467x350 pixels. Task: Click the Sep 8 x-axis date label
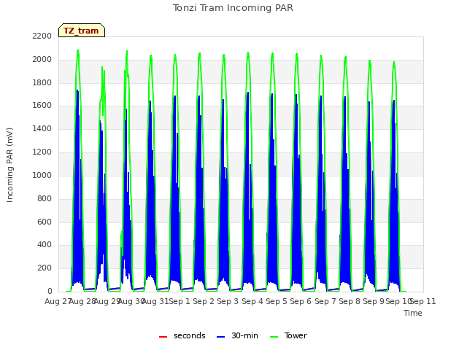click(x=350, y=301)
